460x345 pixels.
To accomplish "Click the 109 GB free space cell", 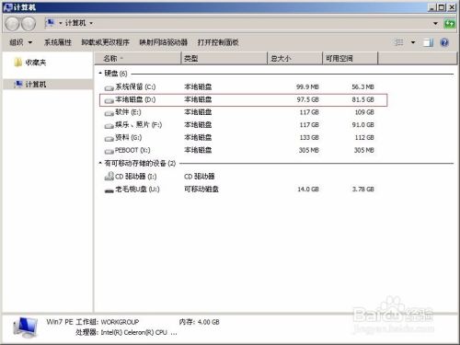I will pos(364,112).
